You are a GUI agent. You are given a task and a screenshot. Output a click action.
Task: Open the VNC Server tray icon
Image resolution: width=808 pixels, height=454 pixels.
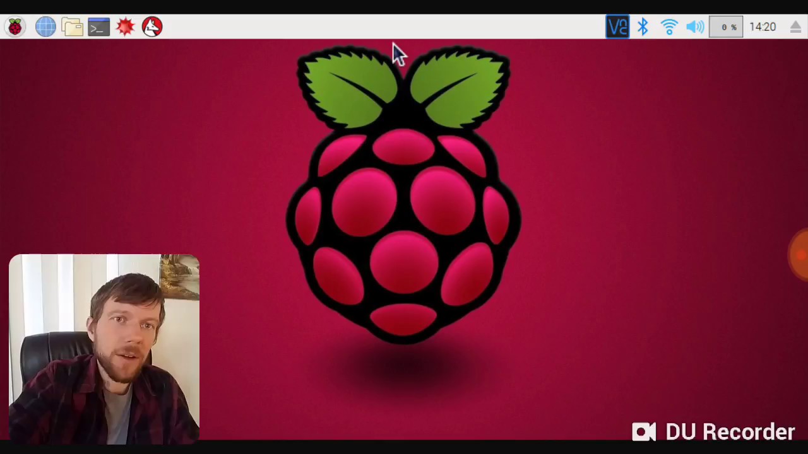tap(617, 26)
